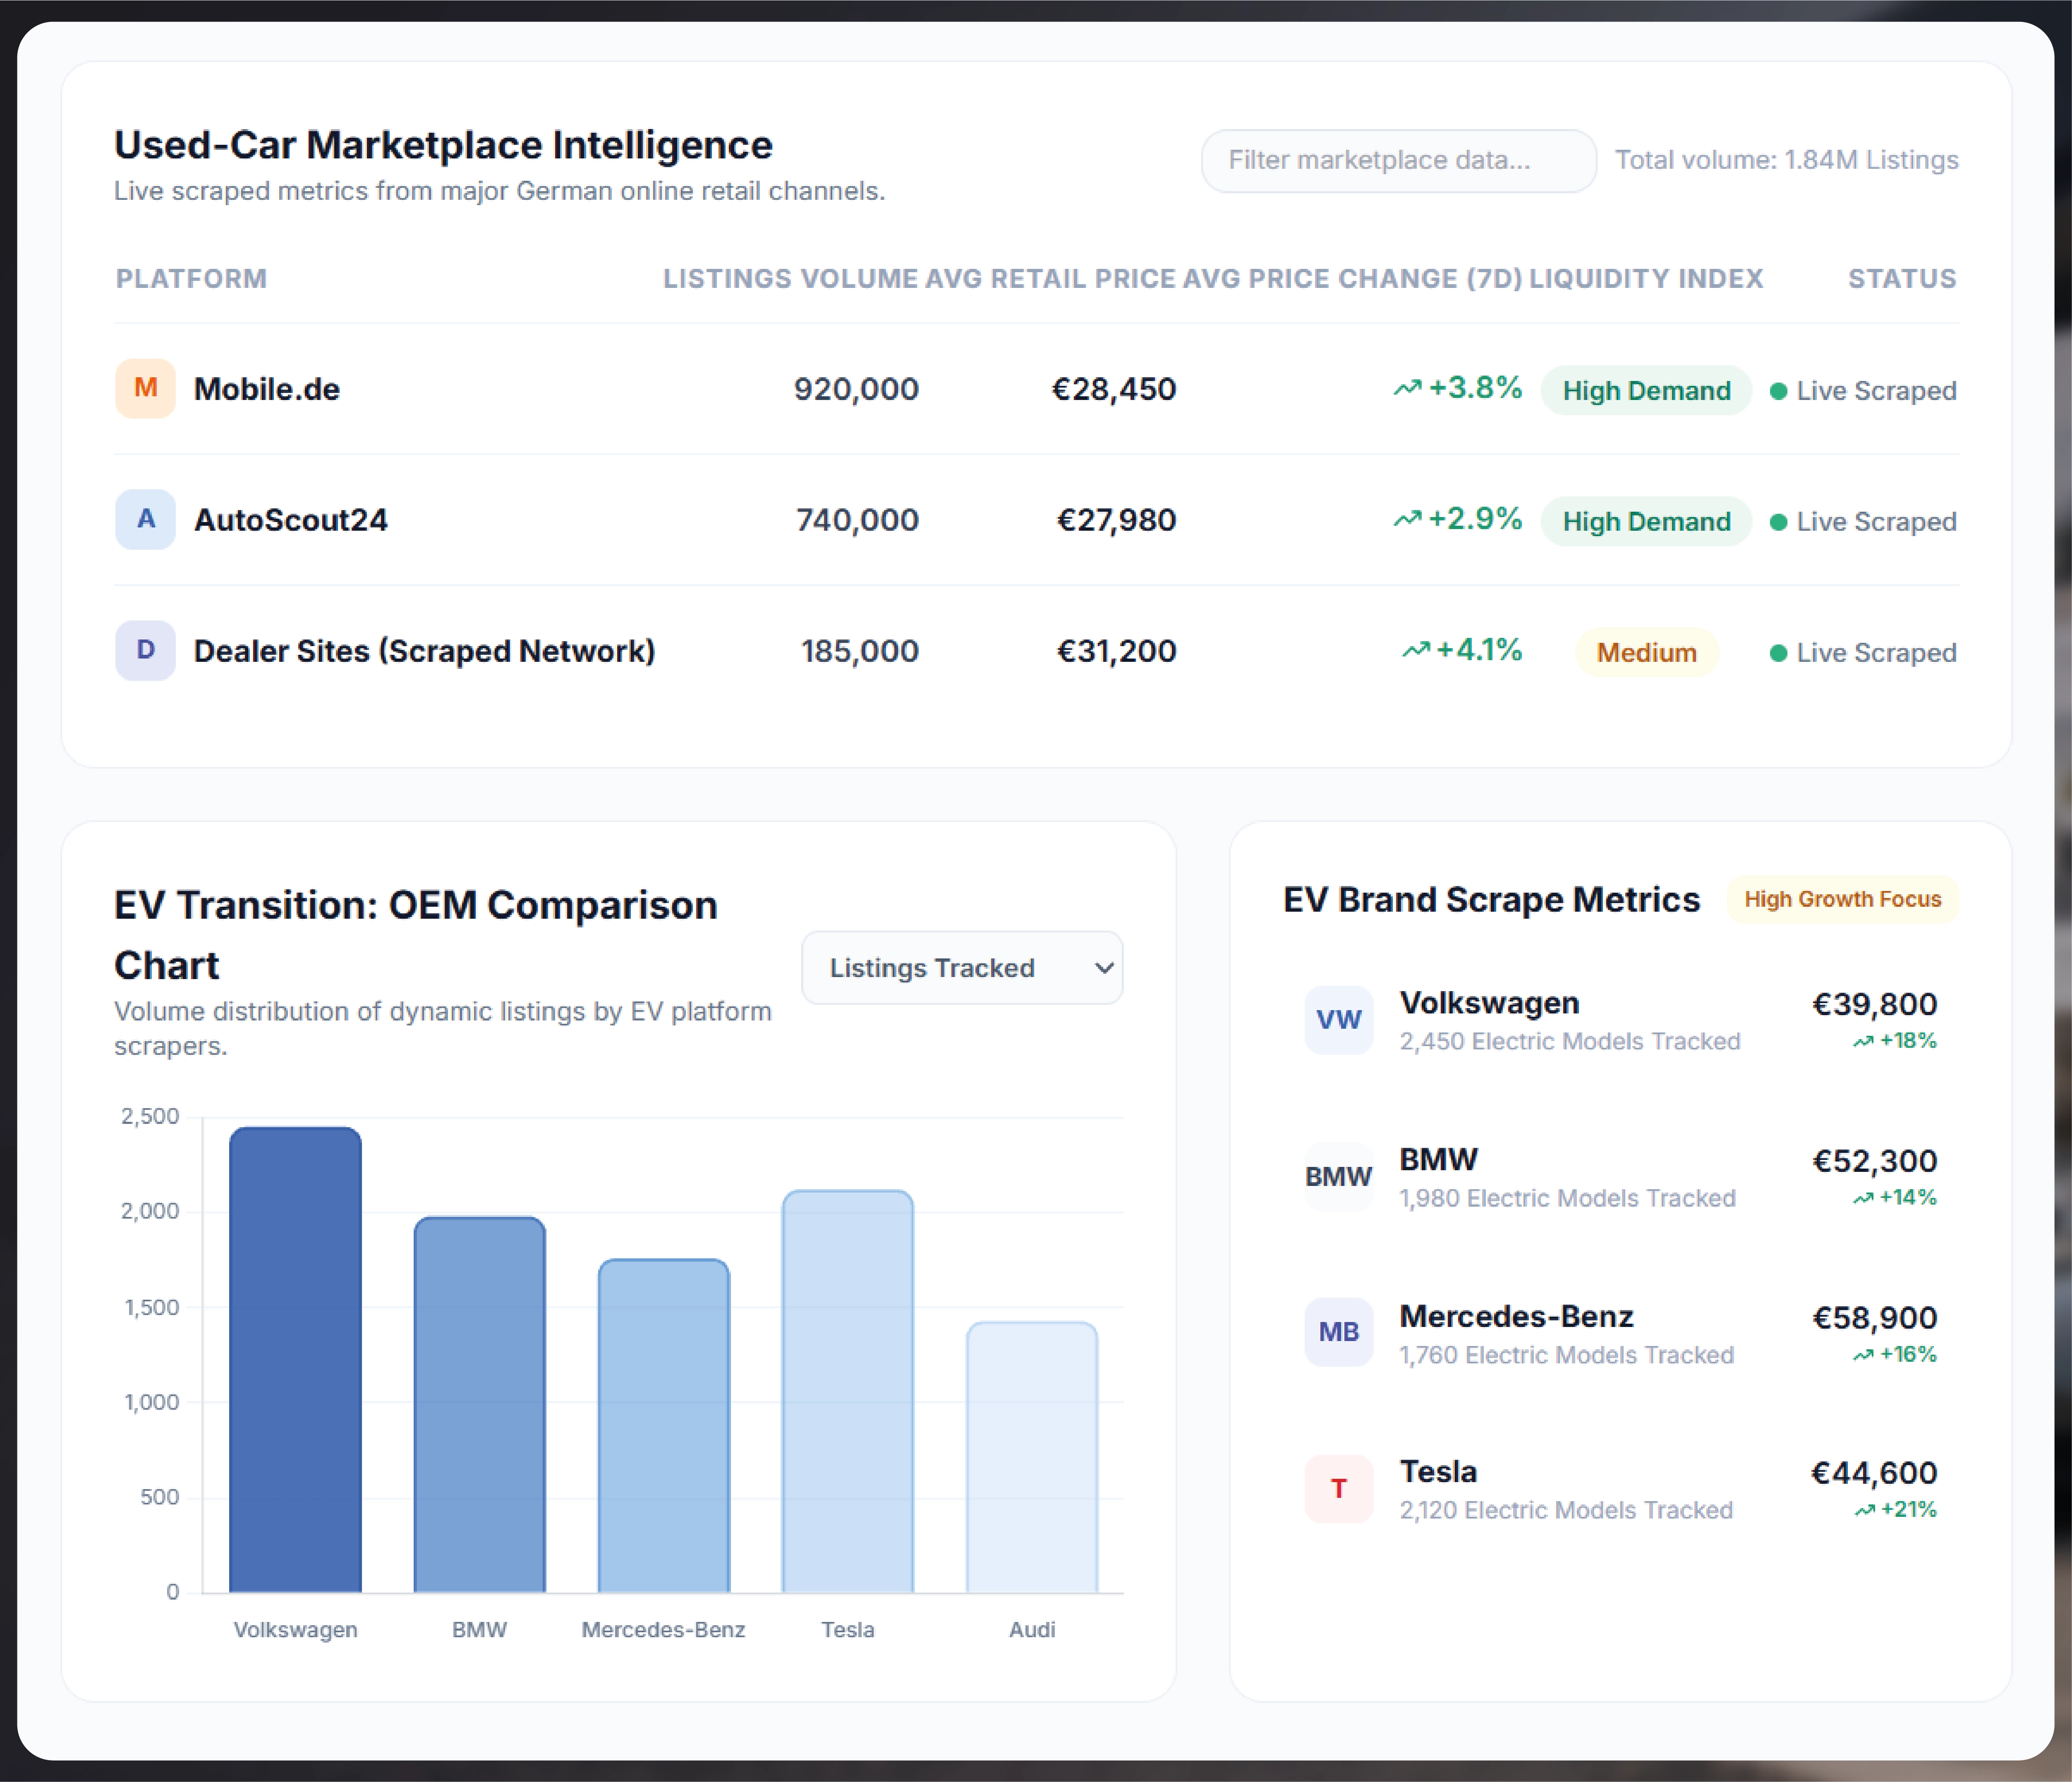Click the Dealer Sites D icon
2072x1782 pixels.
[145, 650]
